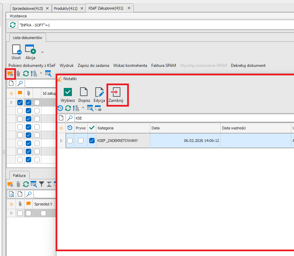
Task: Click the sigma sum icon in Faktura panel
Action: [49, 184]
